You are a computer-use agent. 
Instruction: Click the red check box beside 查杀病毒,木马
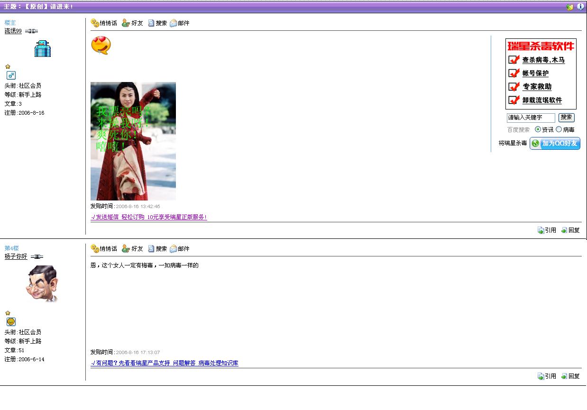point(514,60)
